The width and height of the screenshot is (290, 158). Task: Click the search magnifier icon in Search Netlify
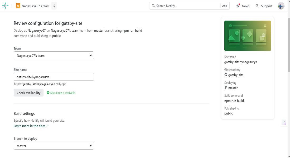tap(153, 5)
